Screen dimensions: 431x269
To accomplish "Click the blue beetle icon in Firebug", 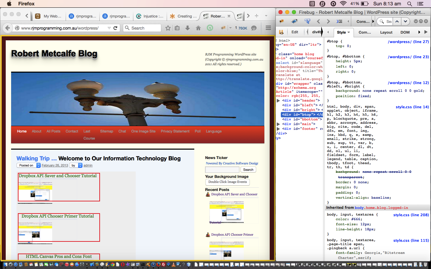I will [x=294, y=21].
